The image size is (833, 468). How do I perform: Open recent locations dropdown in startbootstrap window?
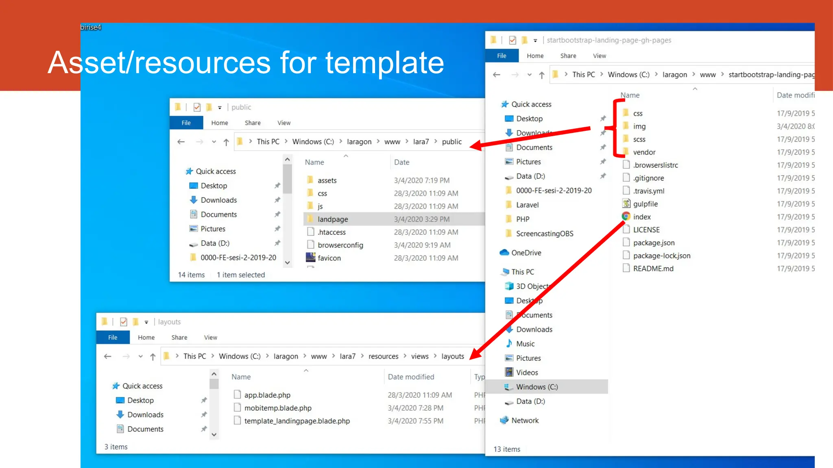[x=530, y=75]
